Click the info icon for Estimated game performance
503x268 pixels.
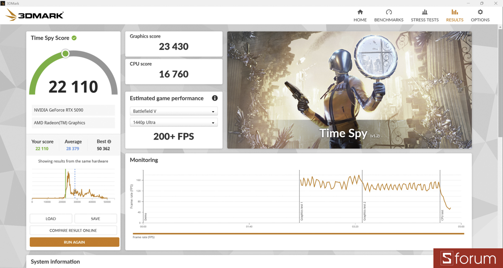pos(215,98)
